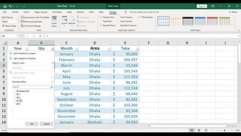Click Cancel in the filter menu

coord(46,124)
